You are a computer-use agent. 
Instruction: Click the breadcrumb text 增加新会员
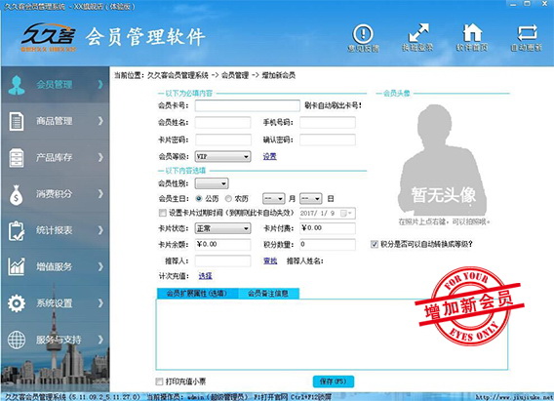pos(279,75)
